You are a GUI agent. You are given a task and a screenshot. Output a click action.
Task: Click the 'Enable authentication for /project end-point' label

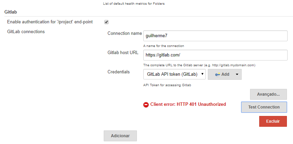coord(50,22)
